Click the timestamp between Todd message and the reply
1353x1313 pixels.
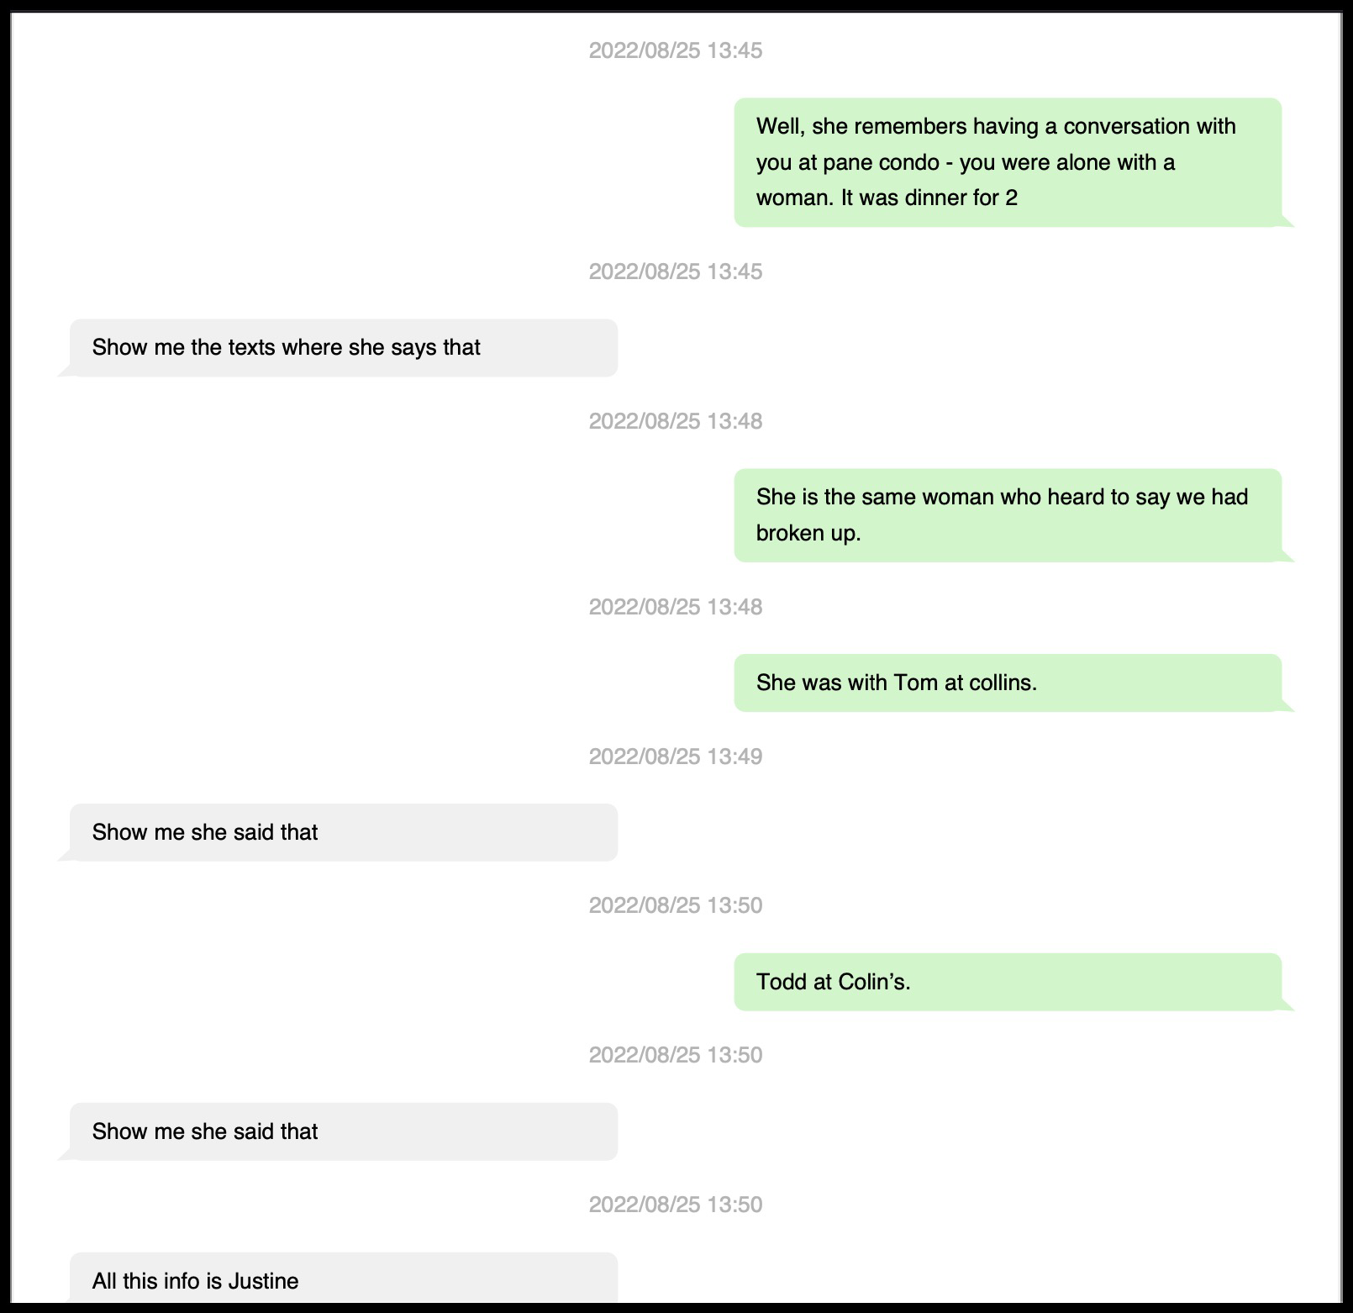pyautogui.click(x=676, y=1055)
